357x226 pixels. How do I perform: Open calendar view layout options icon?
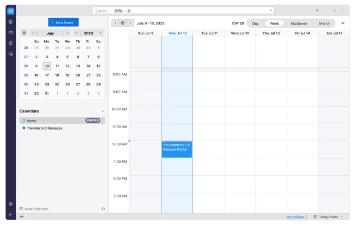[343, 23]
